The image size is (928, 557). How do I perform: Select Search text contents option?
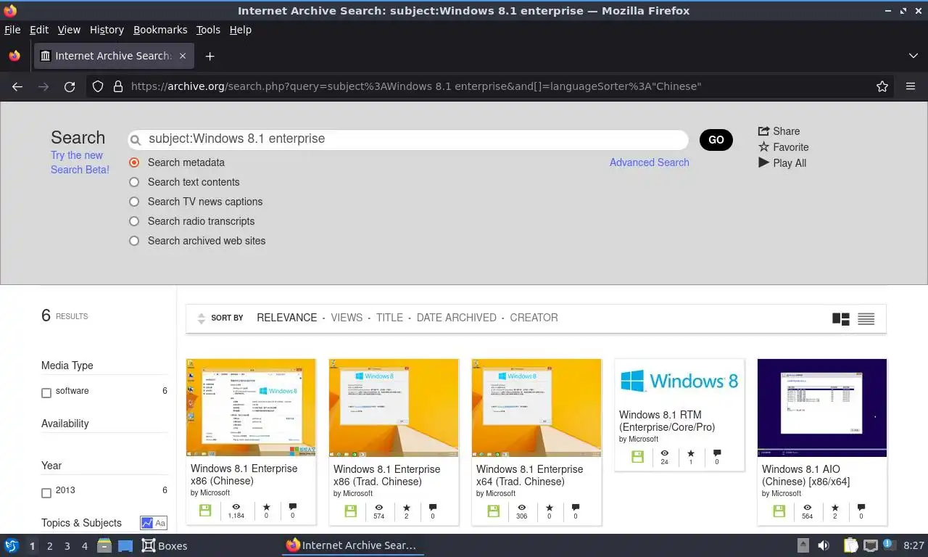pos(134,182)
